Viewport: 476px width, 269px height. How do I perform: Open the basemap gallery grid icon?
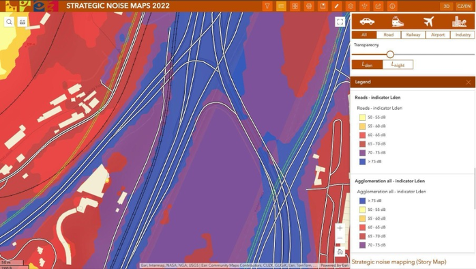click(x=295, y=6)
